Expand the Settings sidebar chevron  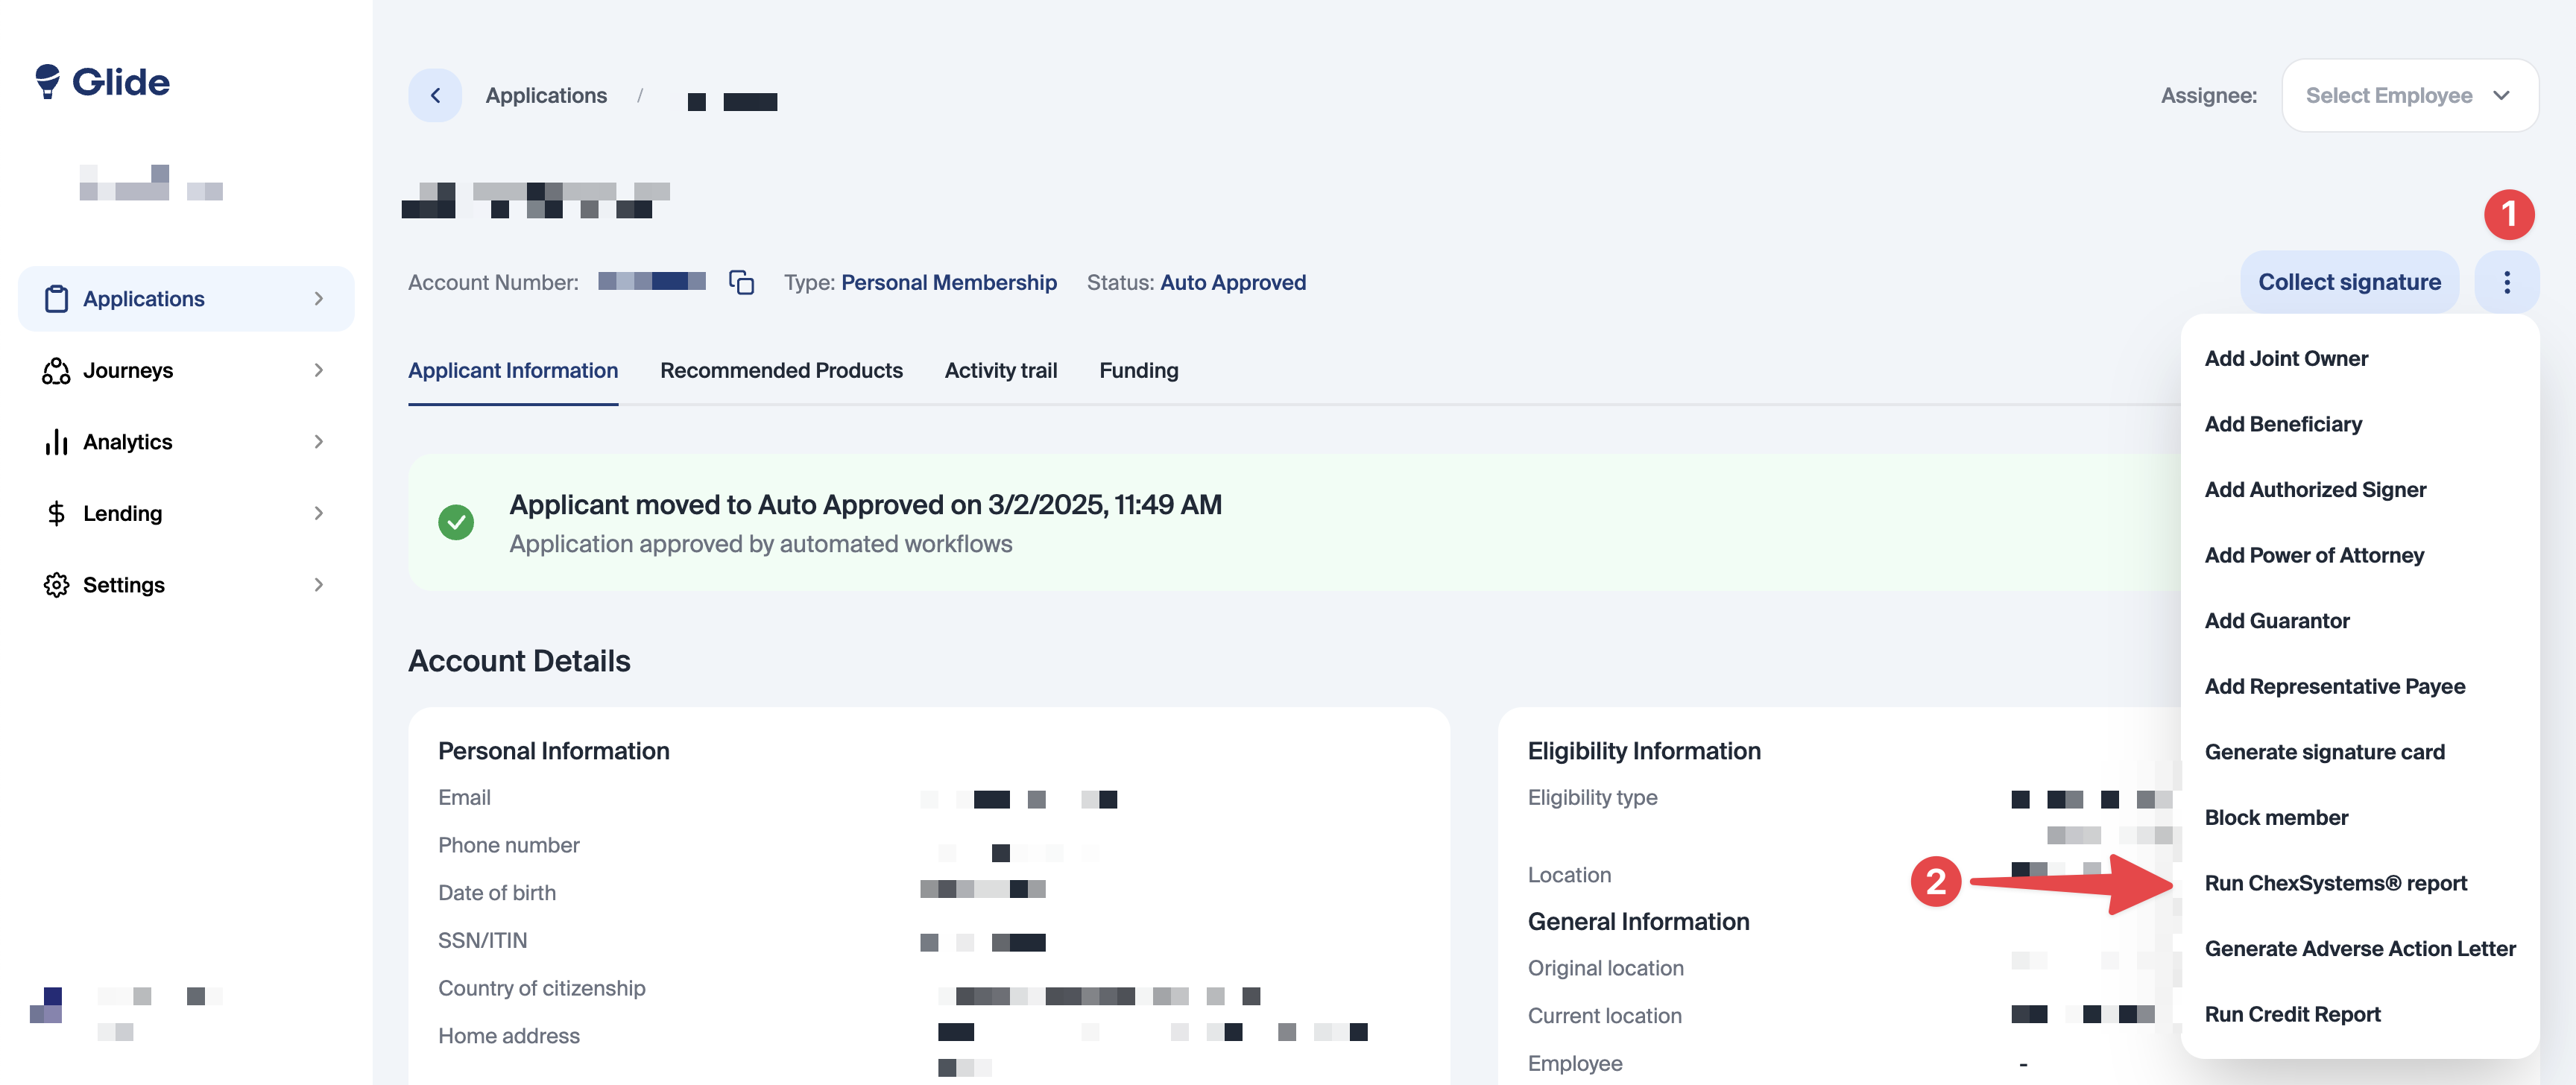318,585
